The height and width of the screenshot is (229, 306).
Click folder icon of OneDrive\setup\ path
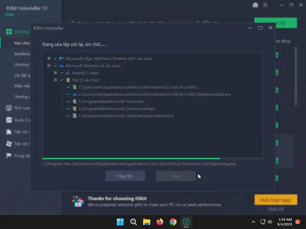pos(74,109)
